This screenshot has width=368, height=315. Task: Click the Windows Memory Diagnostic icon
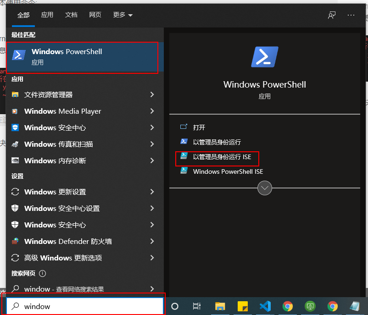click(x=15, y=160)
